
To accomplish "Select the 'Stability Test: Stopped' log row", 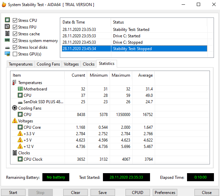I will pos(135,49).
